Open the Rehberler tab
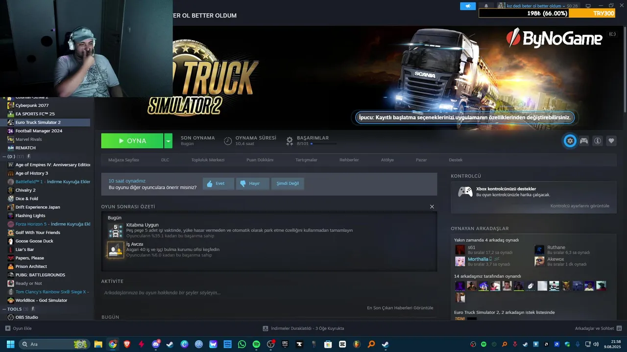This screenshot has height=352, width=627. click(349, 160)
